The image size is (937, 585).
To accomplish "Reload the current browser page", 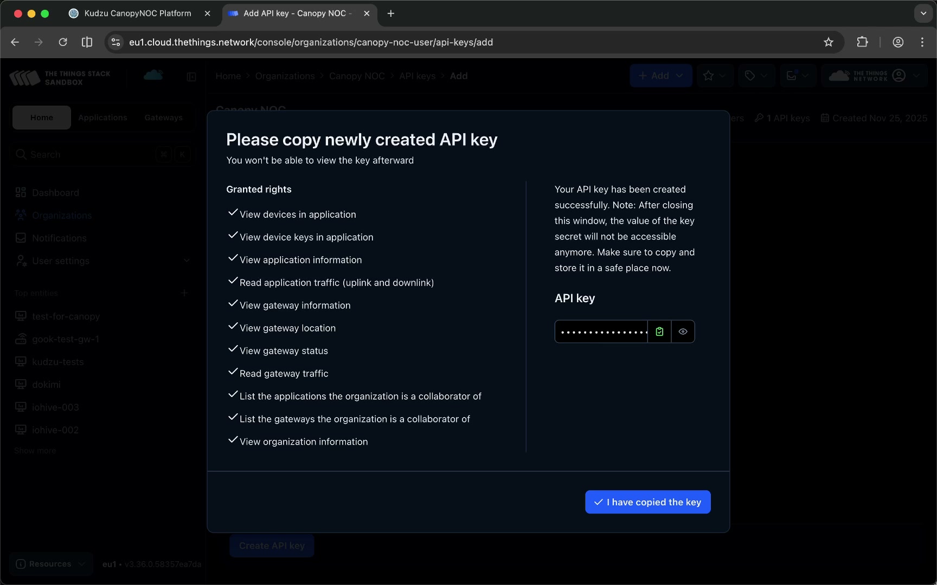I will [x=63, y=42].
